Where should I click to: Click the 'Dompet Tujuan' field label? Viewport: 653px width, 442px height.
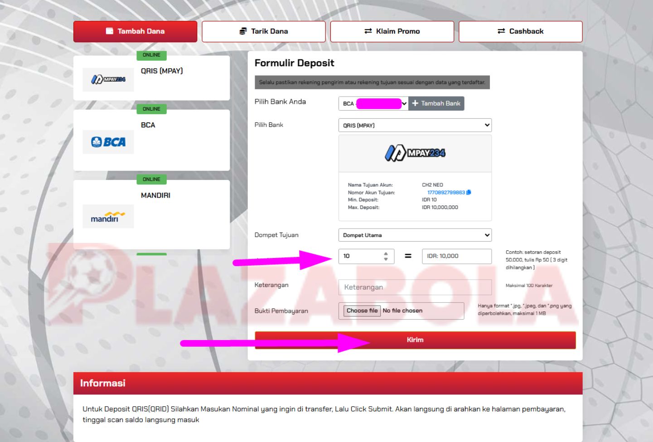point(276,235)
